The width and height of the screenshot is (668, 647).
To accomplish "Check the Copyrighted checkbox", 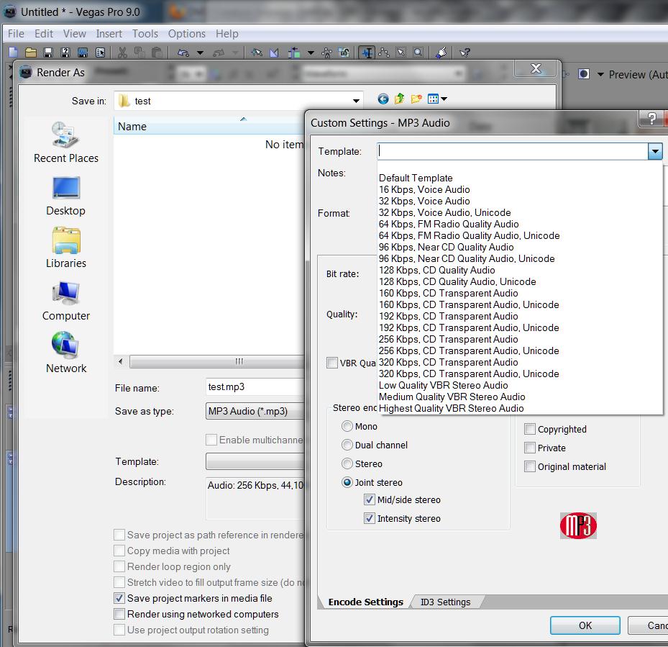I will [x=529, y=429].
